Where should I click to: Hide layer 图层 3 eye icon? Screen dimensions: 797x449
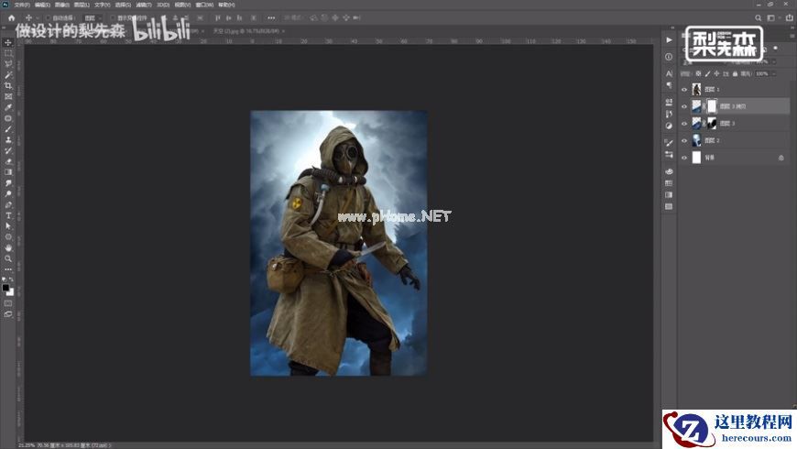coord(684,124)
